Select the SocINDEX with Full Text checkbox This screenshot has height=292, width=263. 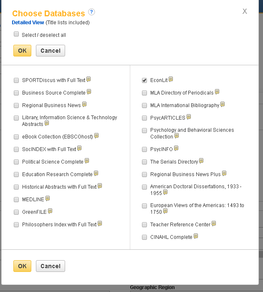pos(16,149)
